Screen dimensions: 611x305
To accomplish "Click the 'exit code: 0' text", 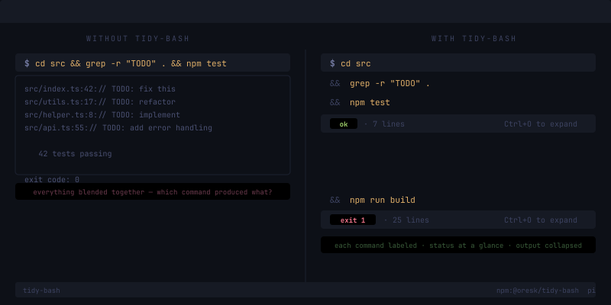I will [52, 180].
